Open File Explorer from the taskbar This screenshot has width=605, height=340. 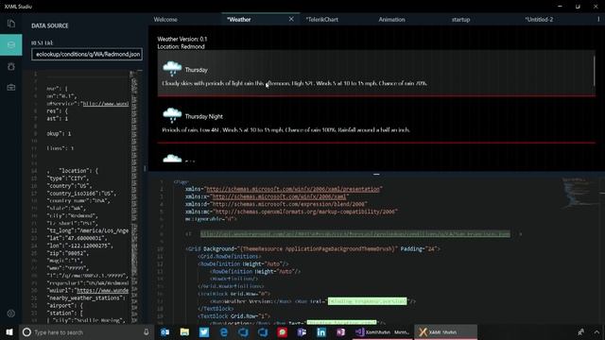tap(185, 331)
